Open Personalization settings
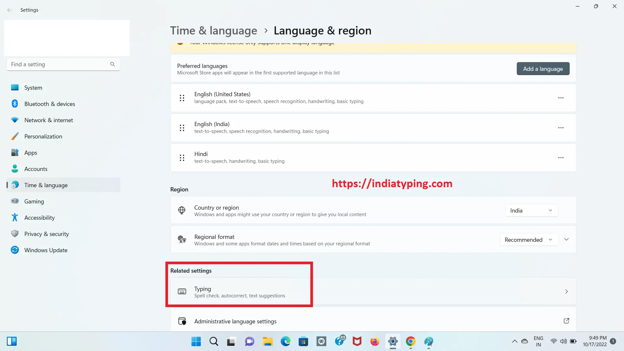The width and height of the screenshot is (624, 351). (x=43, y=136)
